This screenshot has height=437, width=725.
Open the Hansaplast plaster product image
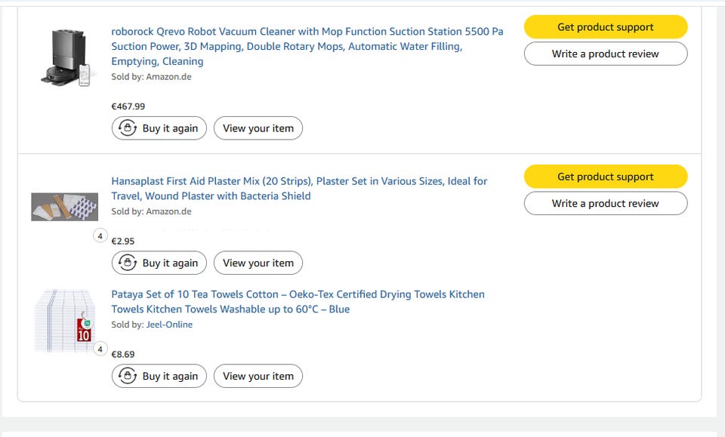coord(65,207)
